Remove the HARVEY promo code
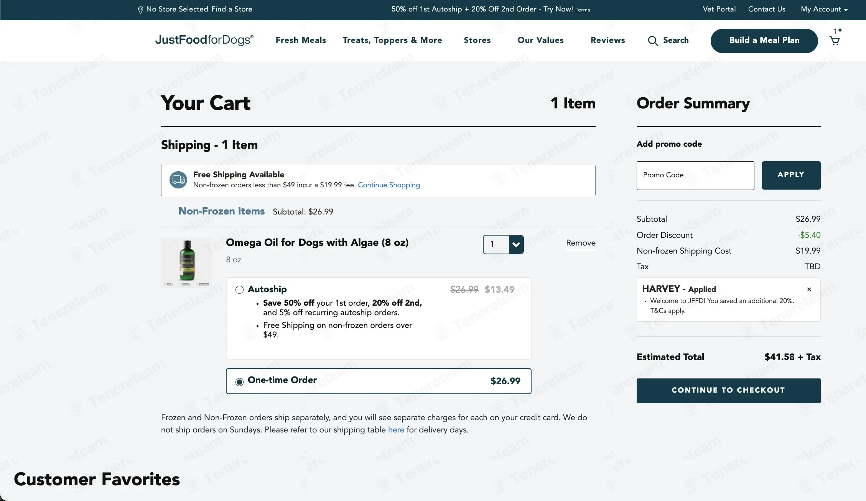 (x=809, y=289)
